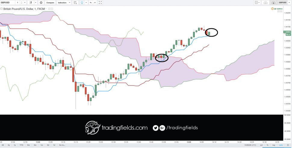Click the ideas lightbulb icon
This screenshot has width=292, height=148.
82,3
